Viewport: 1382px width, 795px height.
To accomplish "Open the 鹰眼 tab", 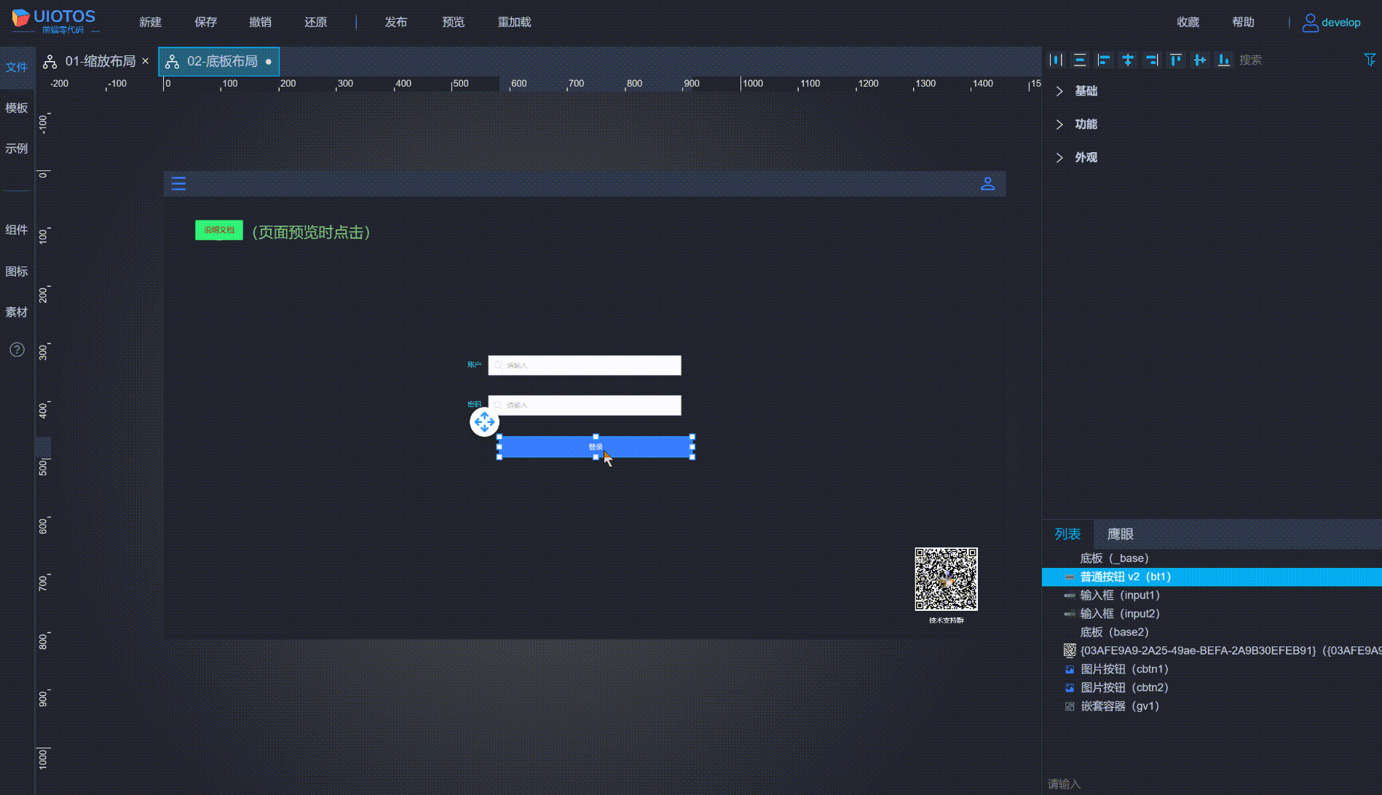I will (1120, 534).
